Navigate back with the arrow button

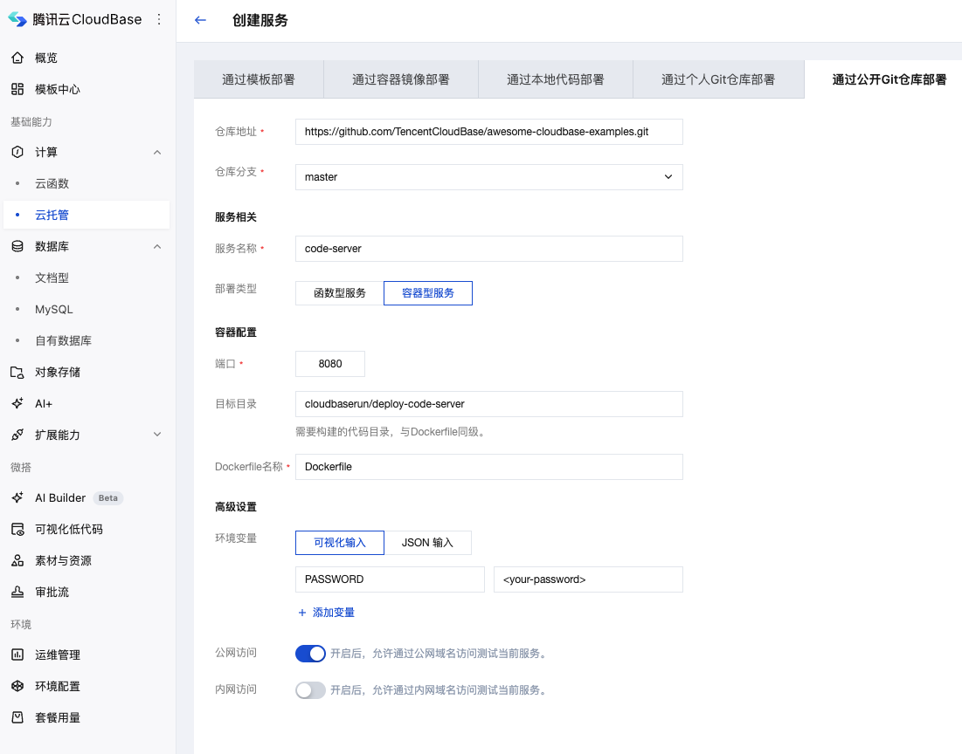200,19
